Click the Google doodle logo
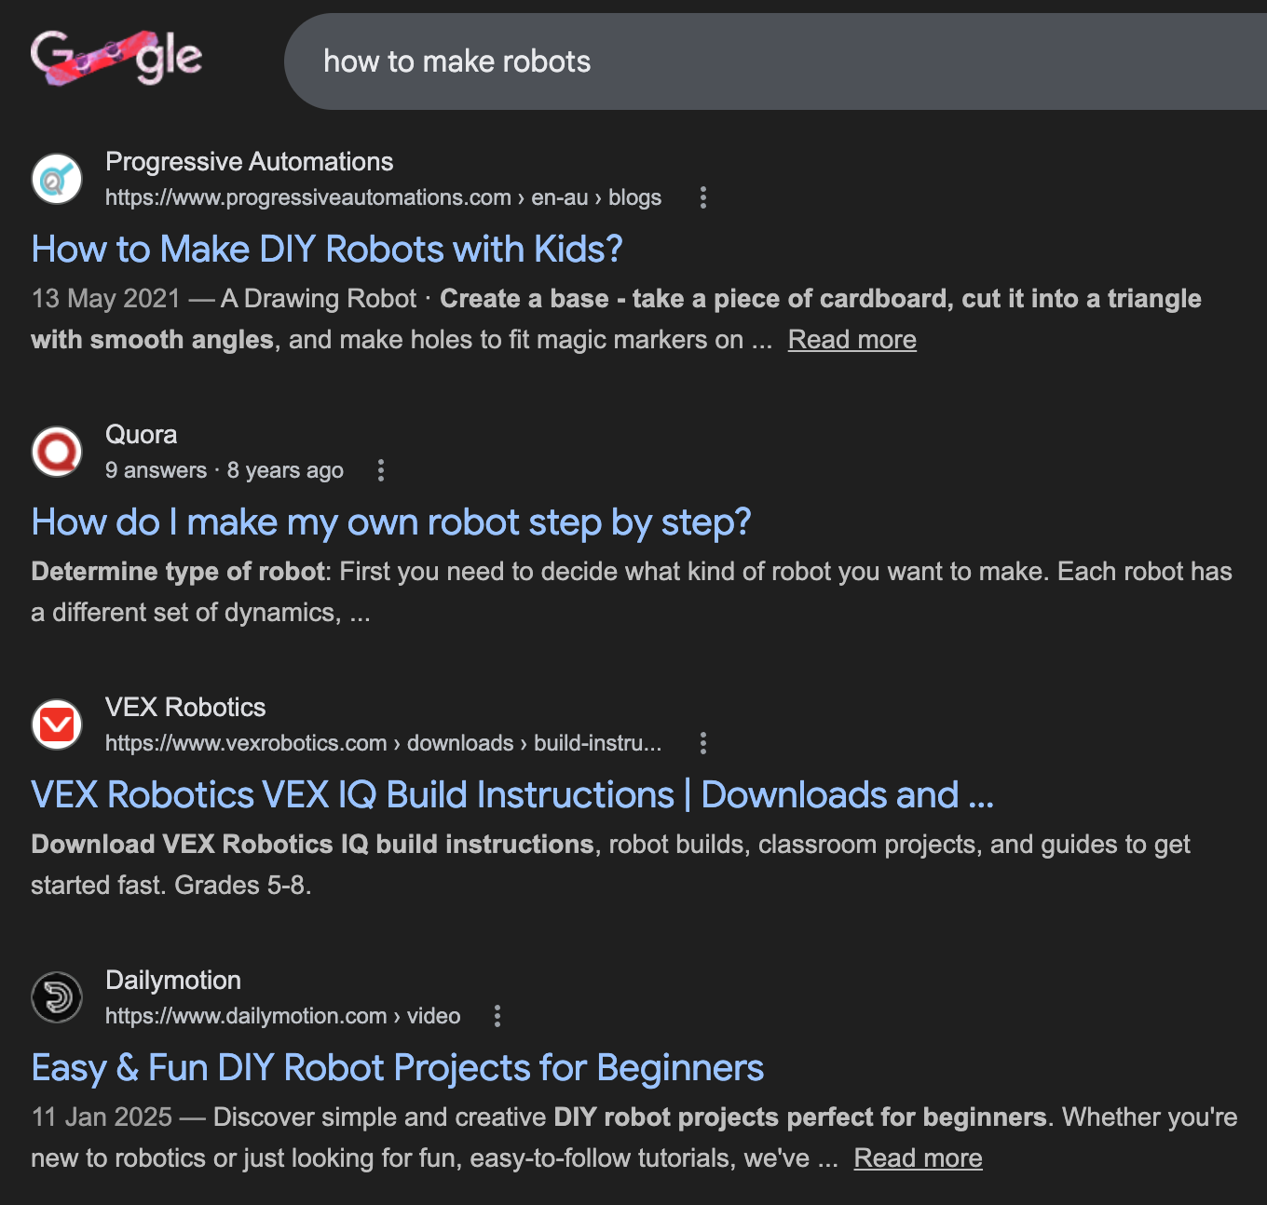Image resolution: width=1267 pixels, height=1205 pixels. [116, 58]
